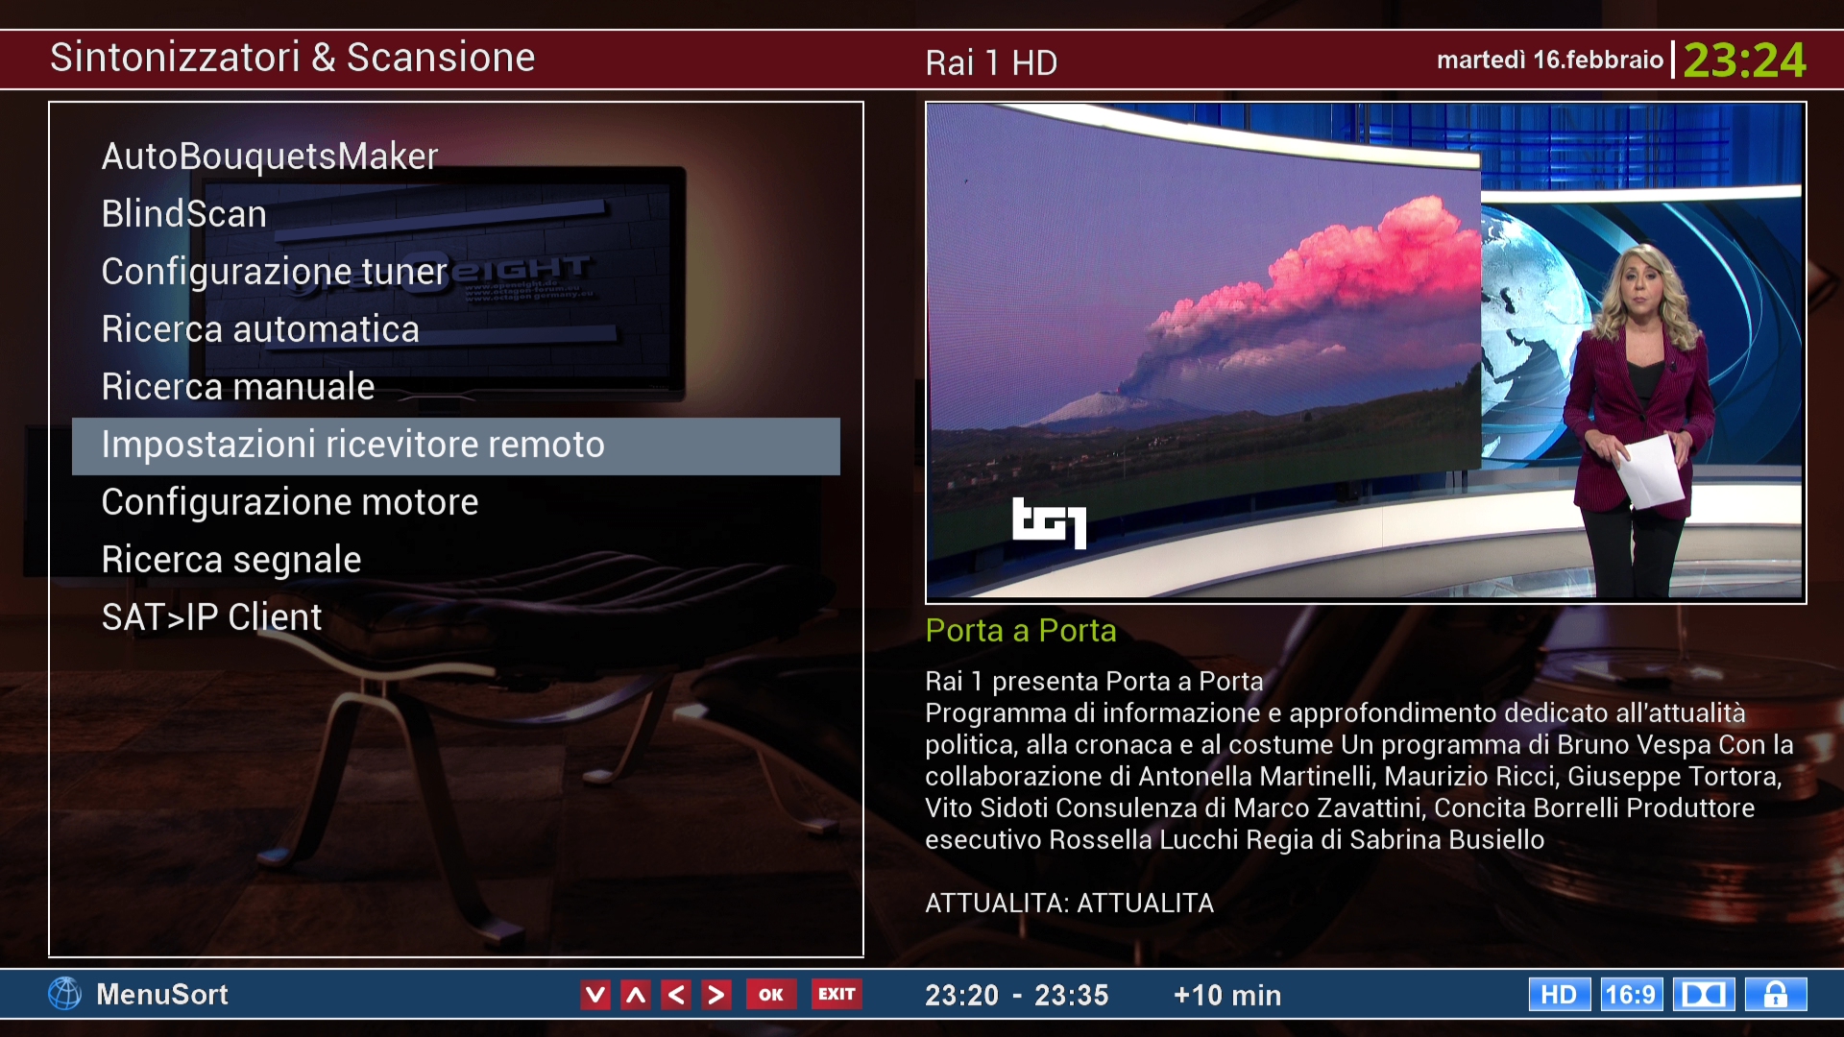Image resolution: width=1844 pixels, height=1037 pixels.
Task: Click the MenuSort globe icon
Action: (x=65, y=994)
